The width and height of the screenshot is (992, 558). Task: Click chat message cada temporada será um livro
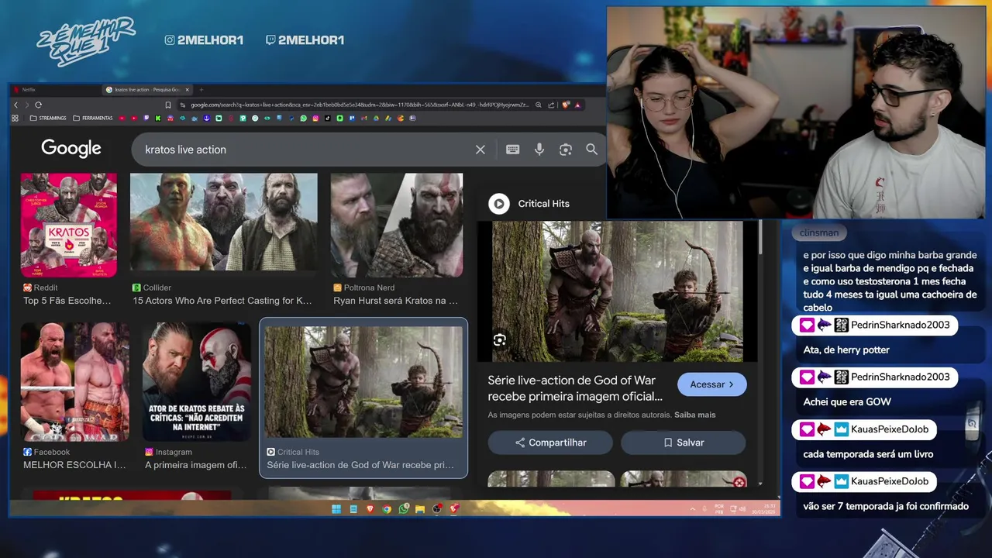click(x=868, y=454)
